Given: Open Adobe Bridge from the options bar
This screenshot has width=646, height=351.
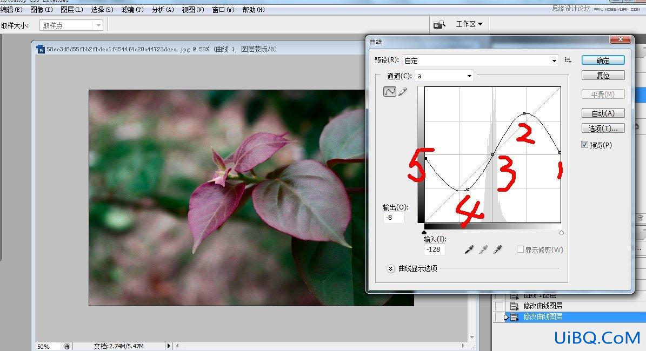Looking at the screenshot, I should pos(439,25).
